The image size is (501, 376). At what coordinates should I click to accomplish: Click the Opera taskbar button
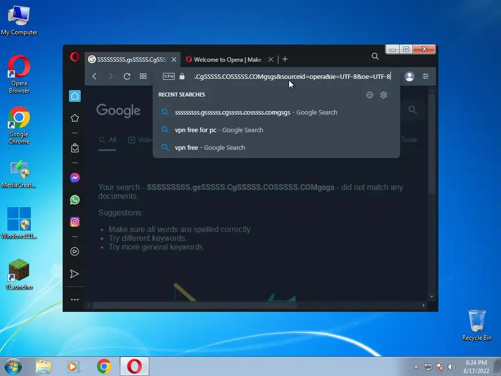click(135, 366)
